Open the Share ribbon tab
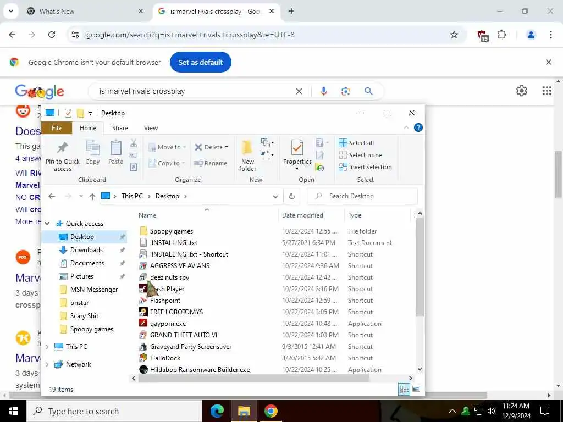This screenshot has height=422, width=563. click(120, 128)
